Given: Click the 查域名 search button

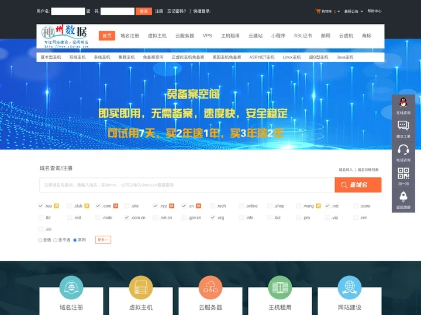Looking at the screenshot, I should pyautogui.click(x=358, y=185).
